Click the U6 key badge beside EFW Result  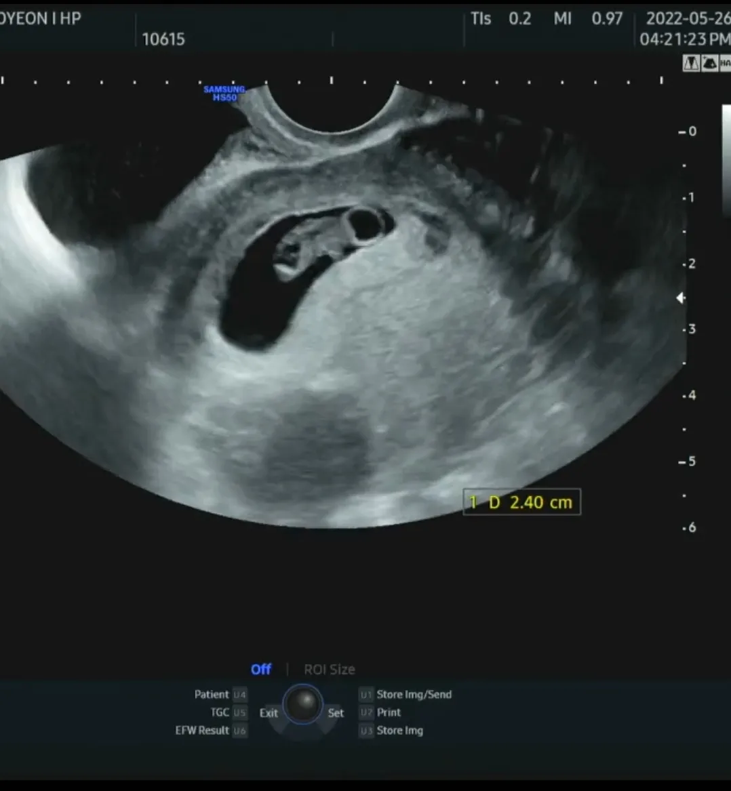pos(240,731)
